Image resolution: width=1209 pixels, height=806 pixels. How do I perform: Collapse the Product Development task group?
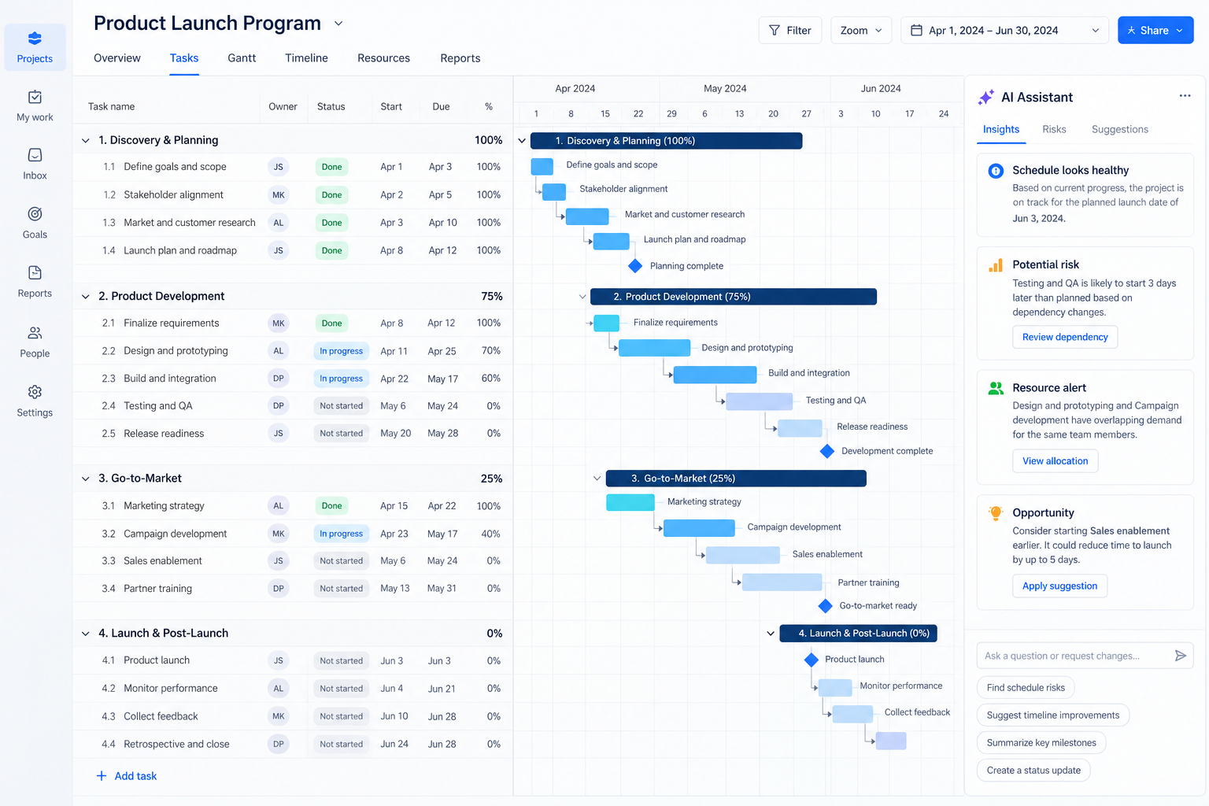point(86,297)
